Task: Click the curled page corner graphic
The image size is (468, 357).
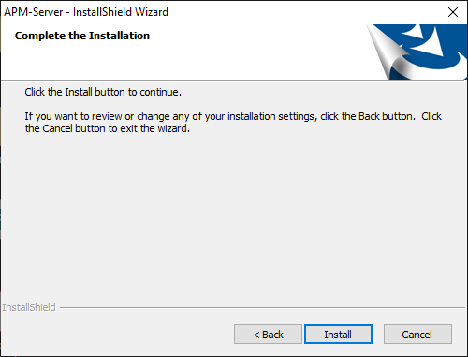Action: pyautogui.click(x=388, y=53)
